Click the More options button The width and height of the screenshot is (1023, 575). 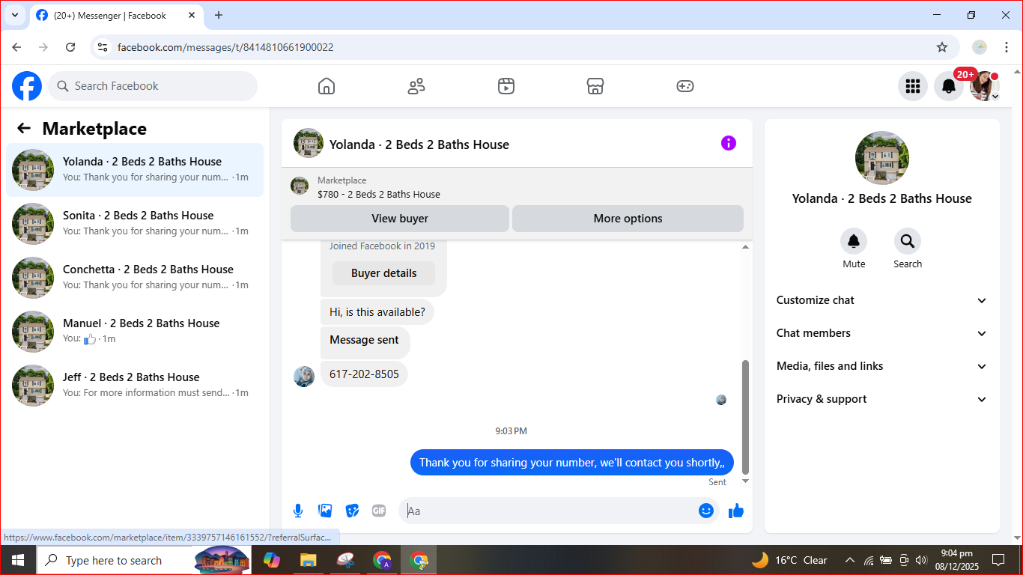coord(628,219)
